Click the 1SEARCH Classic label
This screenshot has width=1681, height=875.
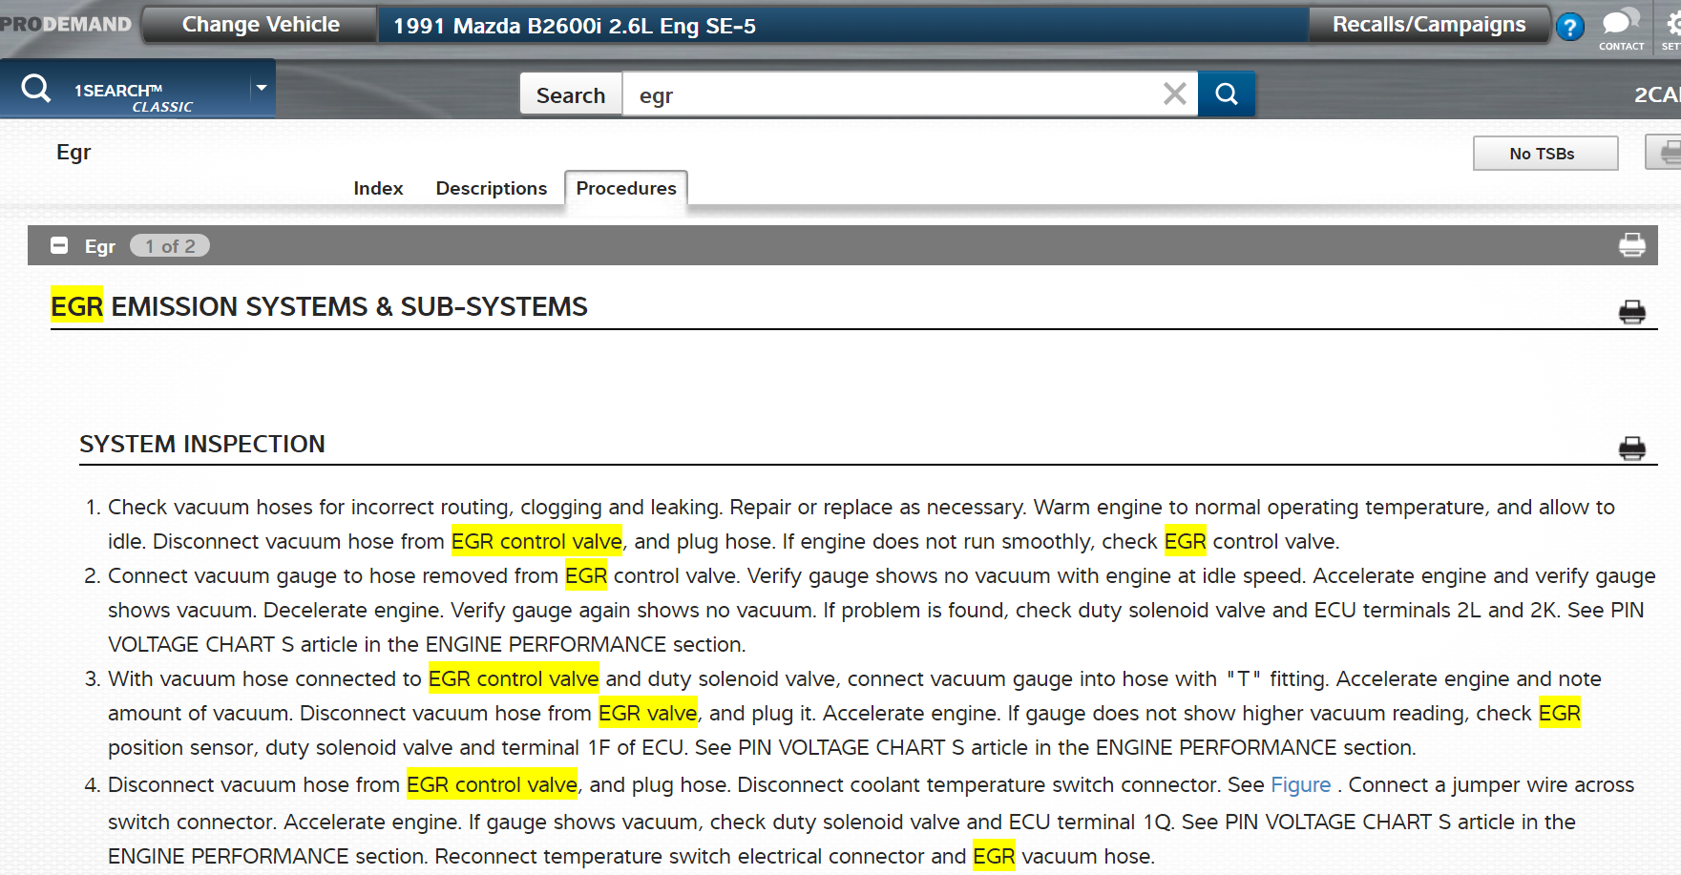[x=134, y=97]
